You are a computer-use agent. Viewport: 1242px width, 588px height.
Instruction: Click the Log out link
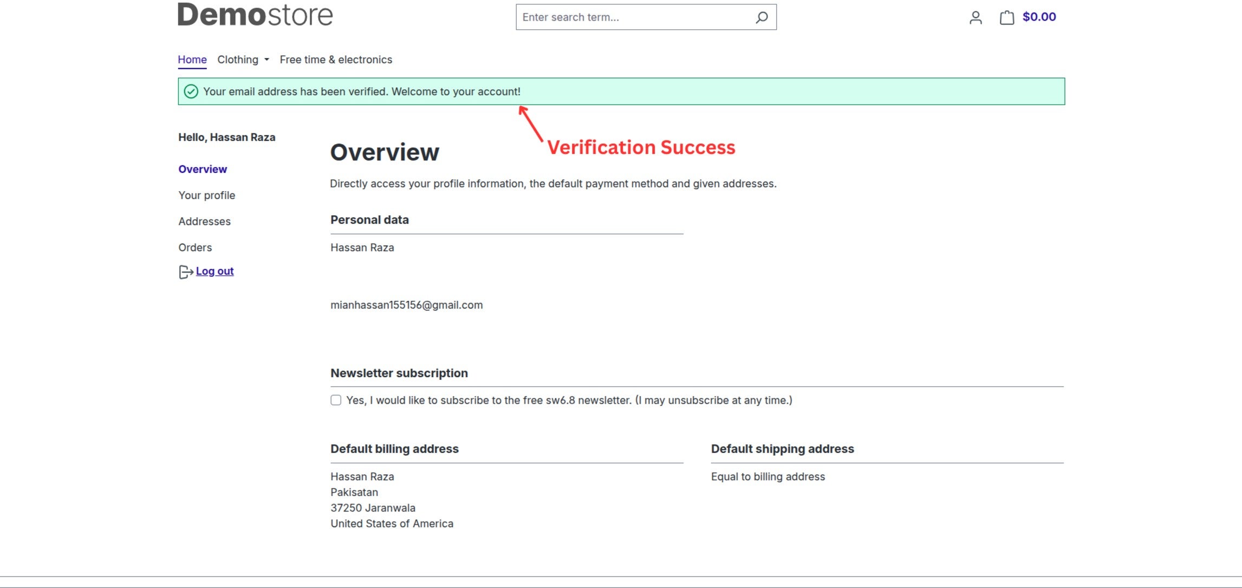tap(214, 271)
